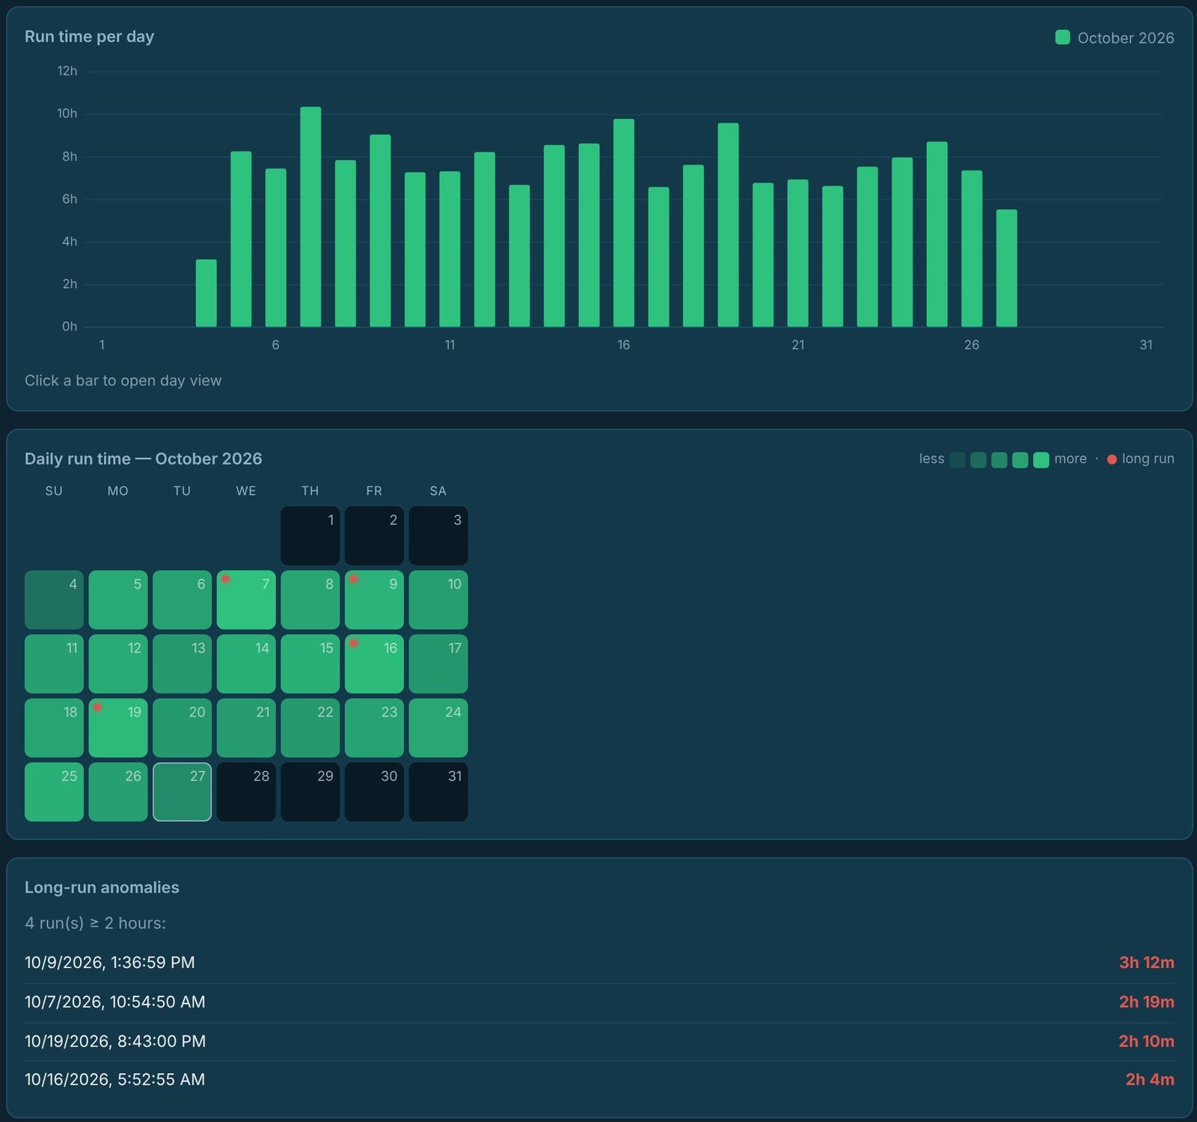Open calendar day 20 cell
The height and width of the screenshot is (1122, 1197).
(182, 728)
